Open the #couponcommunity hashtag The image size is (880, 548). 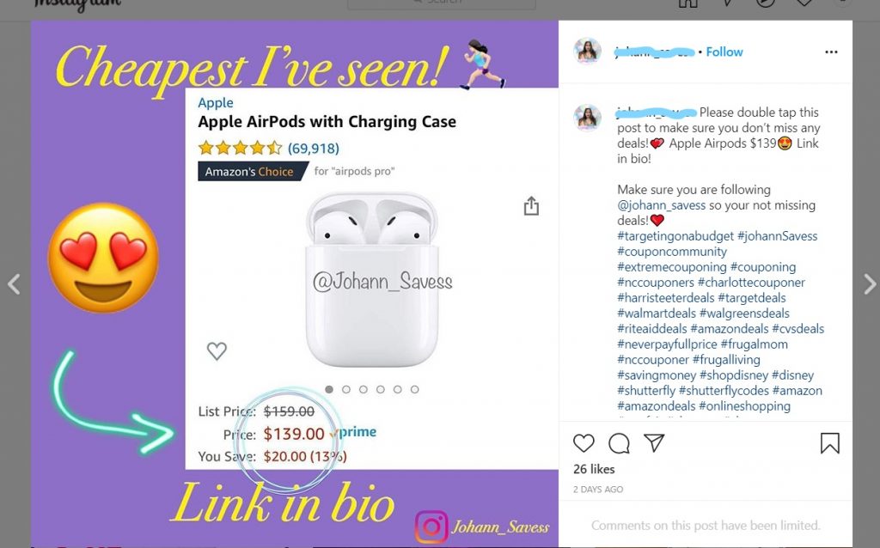click(672, 252)
